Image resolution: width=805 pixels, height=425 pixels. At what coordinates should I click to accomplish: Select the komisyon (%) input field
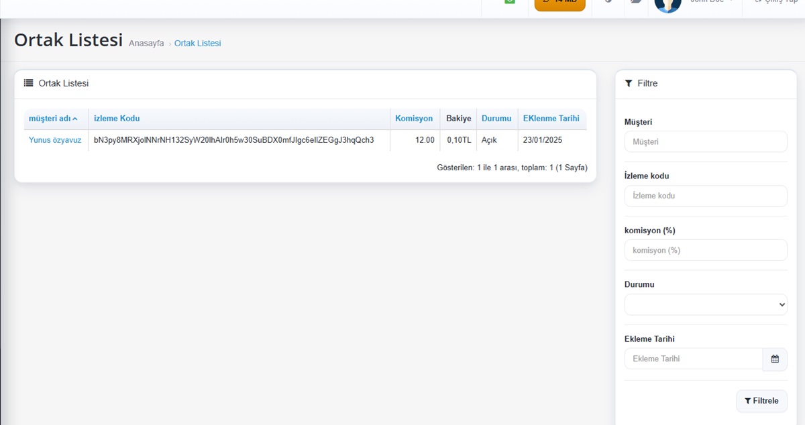point(706,250)
